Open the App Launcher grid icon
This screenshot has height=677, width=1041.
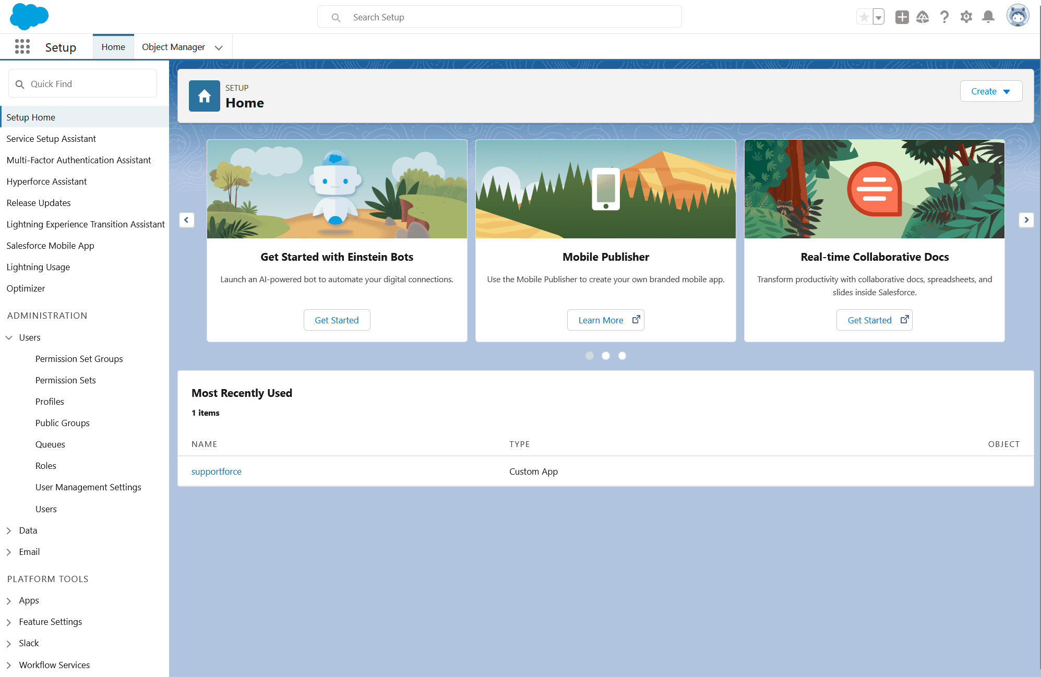(x=22, y=47)
